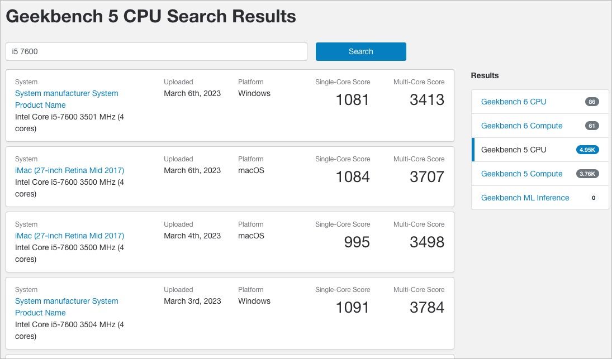
Task: Click the 4.95K count badge
Action: click(x=587, y=150)
